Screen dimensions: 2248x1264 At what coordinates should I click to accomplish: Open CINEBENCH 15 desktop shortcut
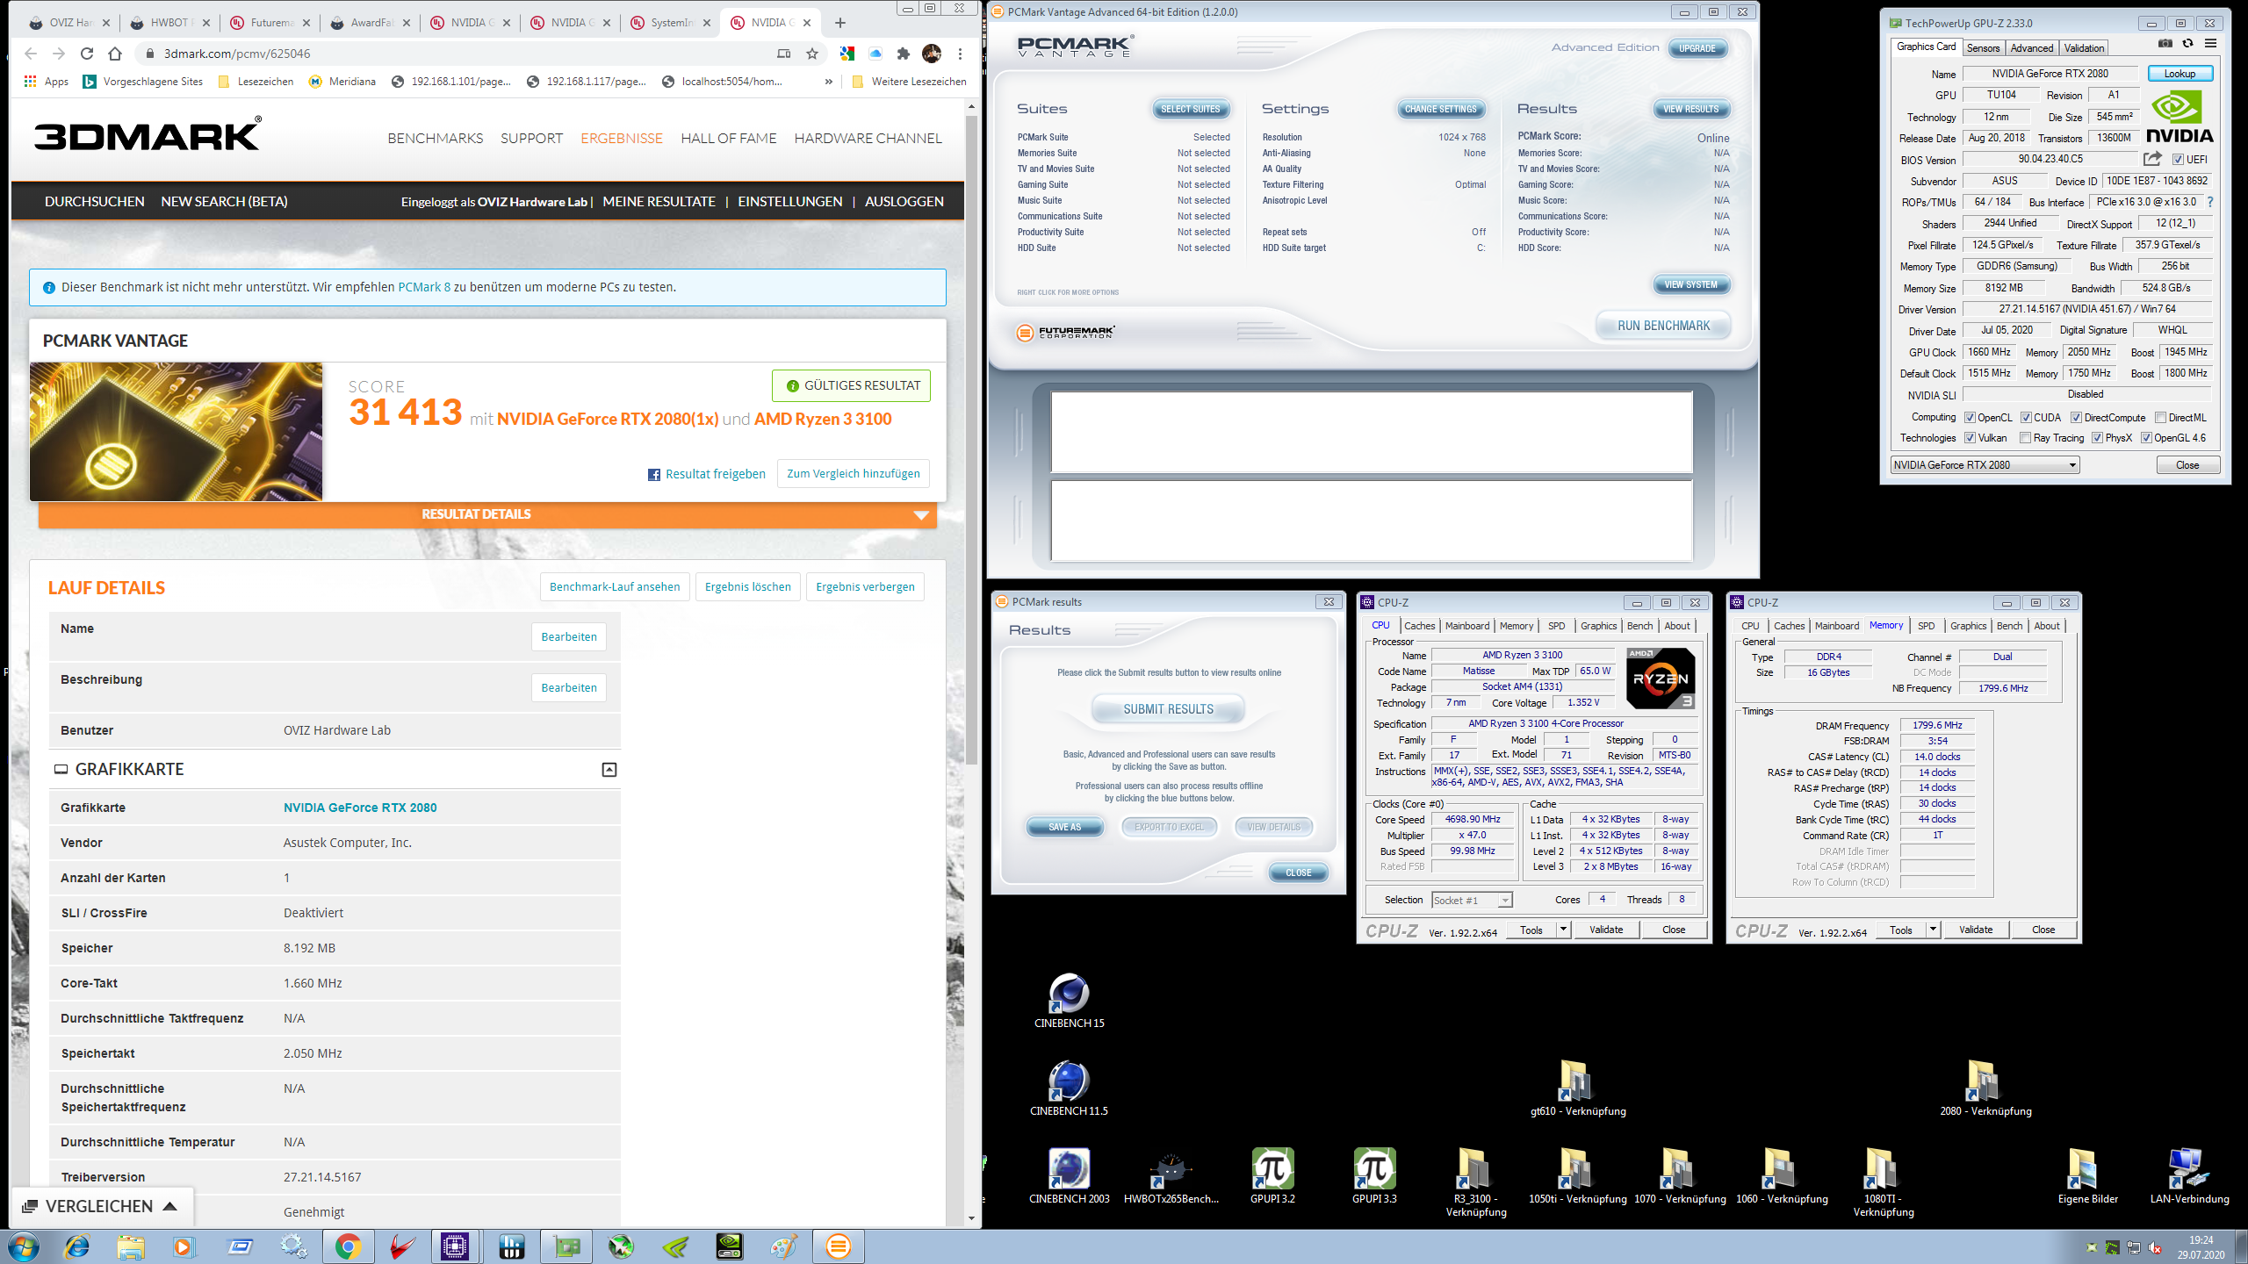(1069, 1001)
